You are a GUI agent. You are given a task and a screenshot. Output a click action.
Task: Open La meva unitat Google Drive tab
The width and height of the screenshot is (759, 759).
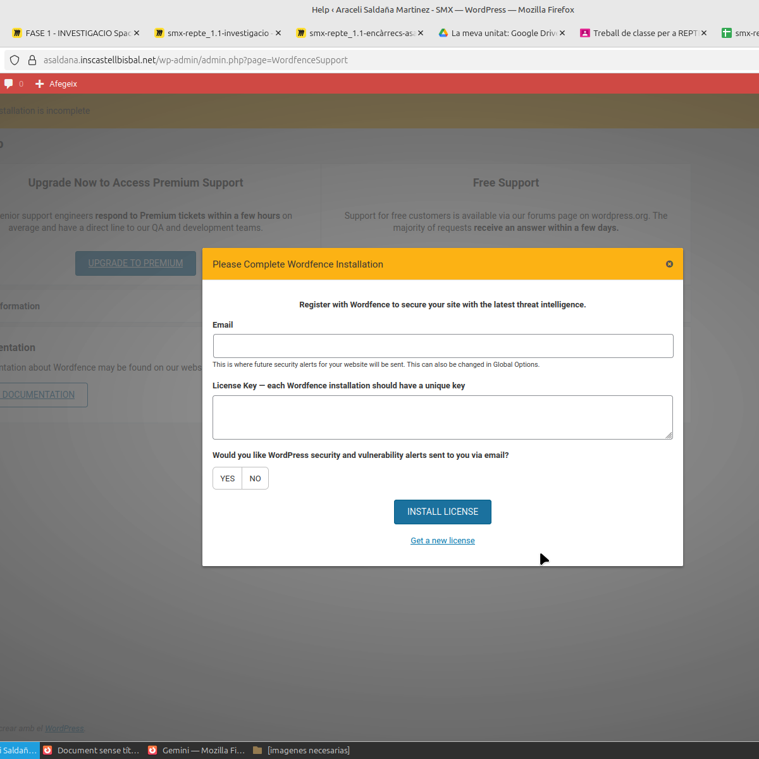pos(497,33)
